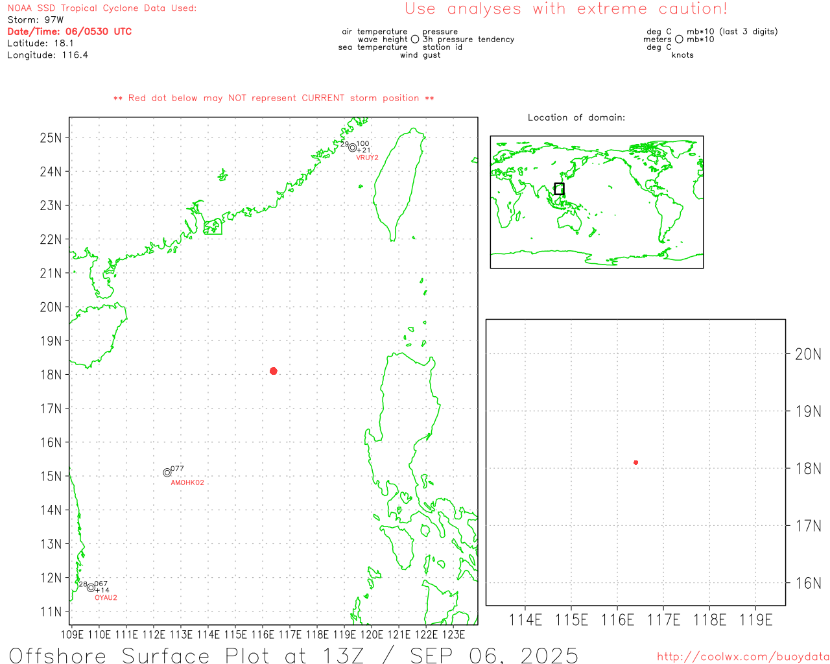
Task: Click 'mb*10 (last 3 digits)' units label
Action: click(732, 32)
